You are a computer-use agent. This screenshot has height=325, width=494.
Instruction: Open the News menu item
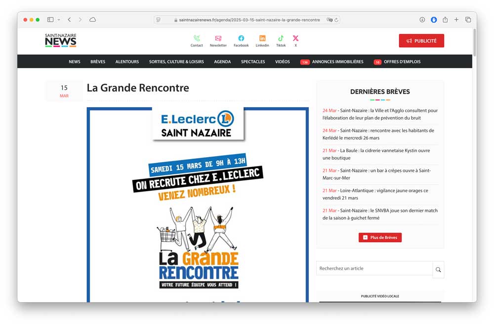[x=75, y=62]
